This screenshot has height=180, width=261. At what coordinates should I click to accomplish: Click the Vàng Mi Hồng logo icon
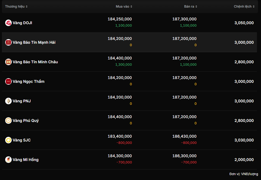(x=8, y=160)
